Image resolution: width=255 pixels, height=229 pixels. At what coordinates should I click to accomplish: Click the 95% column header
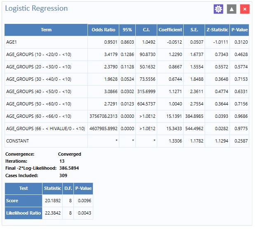pos(127,30)
